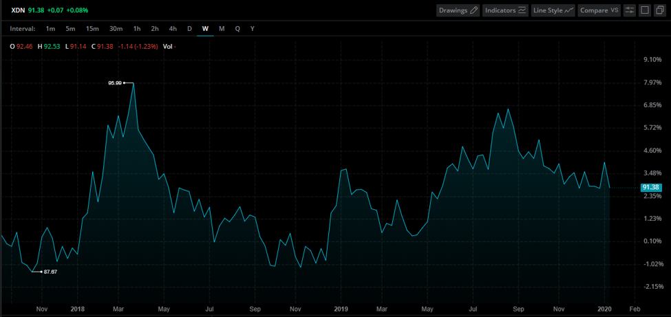Click the 5.72% axis label
The image size is (671, 317).
[x=652, y=128]
